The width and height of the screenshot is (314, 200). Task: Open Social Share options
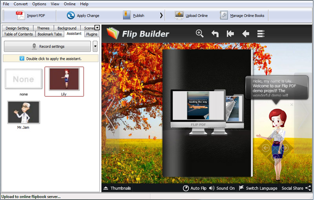tap(296, 188)
